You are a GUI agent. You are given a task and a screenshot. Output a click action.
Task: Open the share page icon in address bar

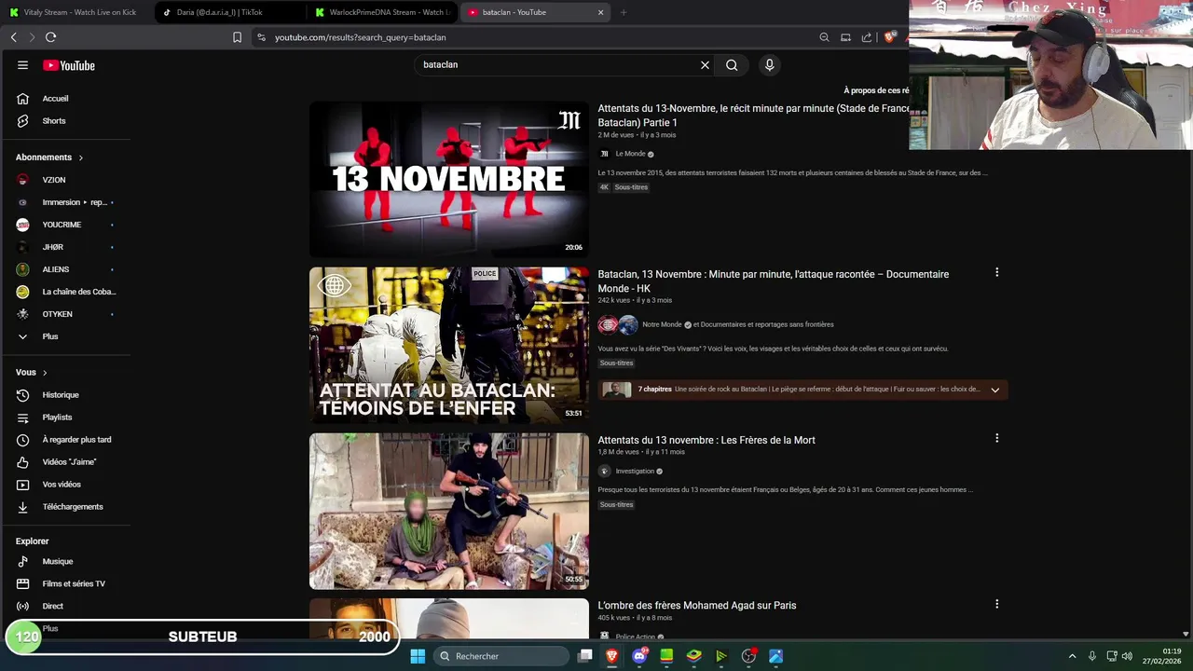867,37
